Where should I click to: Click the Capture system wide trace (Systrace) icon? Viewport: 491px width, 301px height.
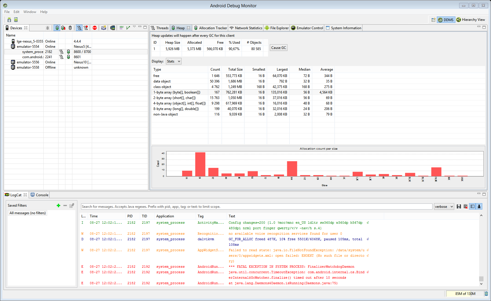pyautogui.click(x=122, y=28)
